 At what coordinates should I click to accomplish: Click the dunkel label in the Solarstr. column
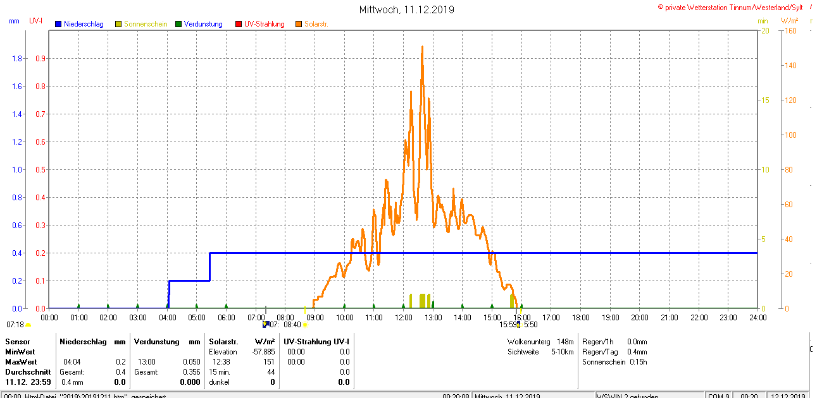click(x=220, y=382)
